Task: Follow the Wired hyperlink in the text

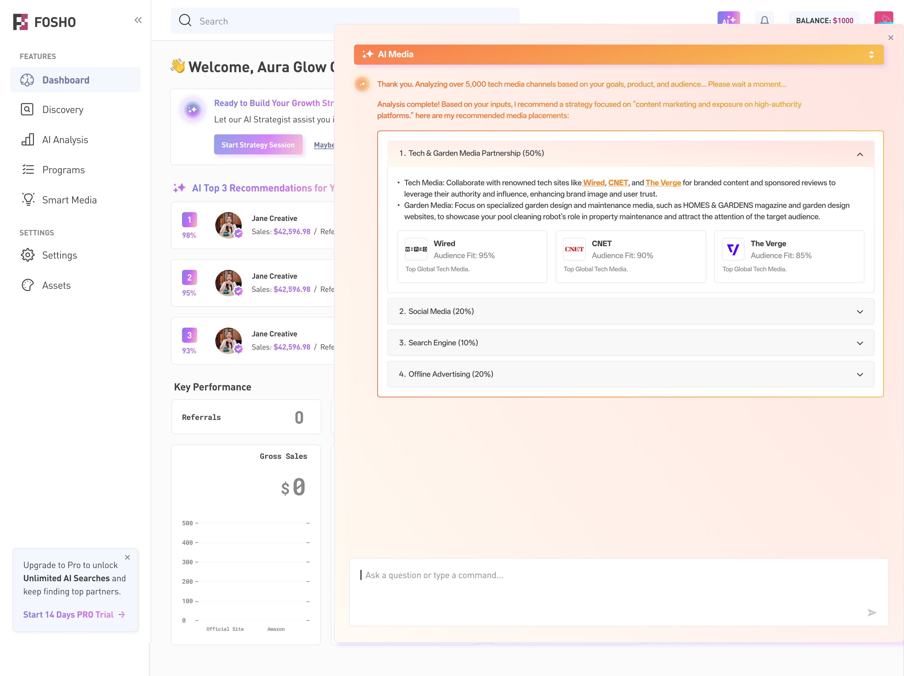Action: tap(593, 183)
